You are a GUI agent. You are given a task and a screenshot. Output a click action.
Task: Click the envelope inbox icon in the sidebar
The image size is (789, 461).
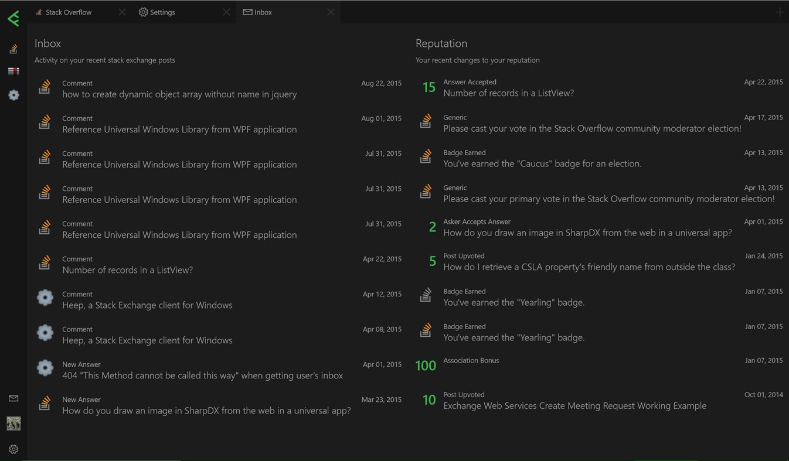click(13, 398)
